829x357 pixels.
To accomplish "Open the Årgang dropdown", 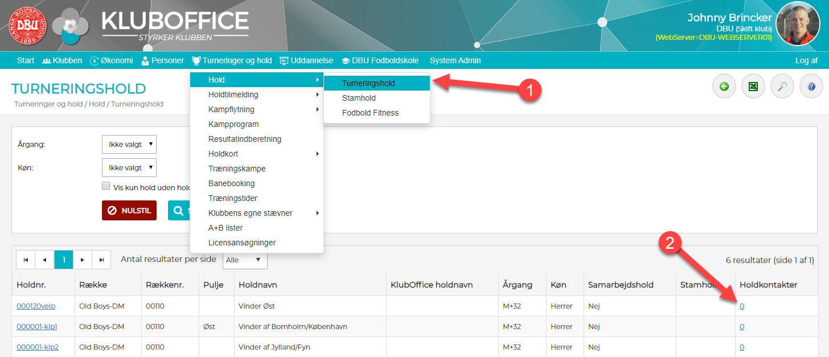I will [x=129, y=145].
